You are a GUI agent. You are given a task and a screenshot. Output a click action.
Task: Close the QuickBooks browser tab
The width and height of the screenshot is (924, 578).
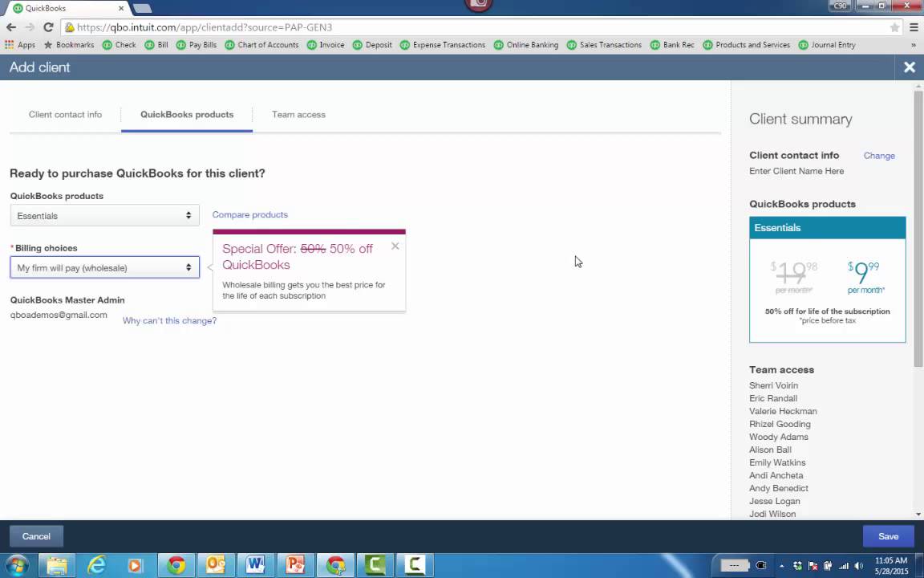click(121, 8)
